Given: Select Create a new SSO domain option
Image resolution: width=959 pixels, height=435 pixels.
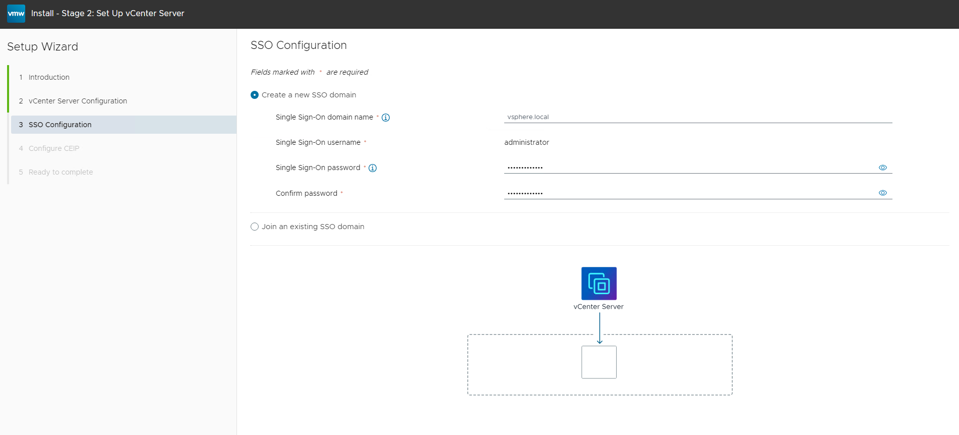Looking at the screenshot, I should [x=255, y=95].
